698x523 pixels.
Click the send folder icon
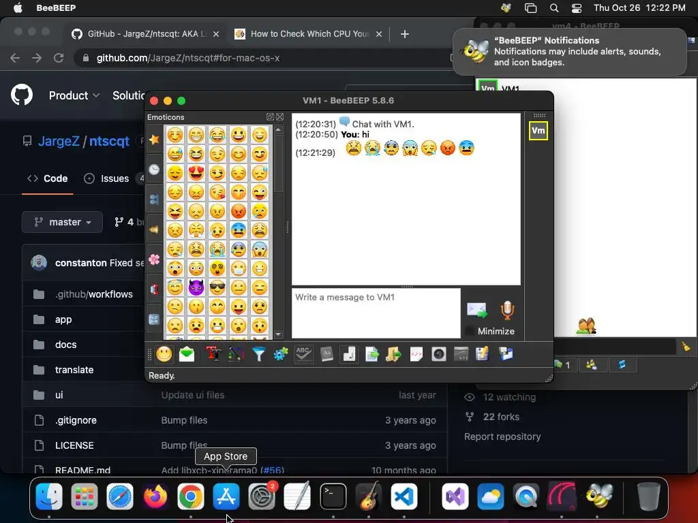tap(393, 354)
